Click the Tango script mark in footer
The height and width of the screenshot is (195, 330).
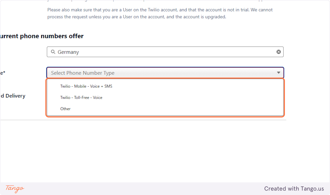14,189
